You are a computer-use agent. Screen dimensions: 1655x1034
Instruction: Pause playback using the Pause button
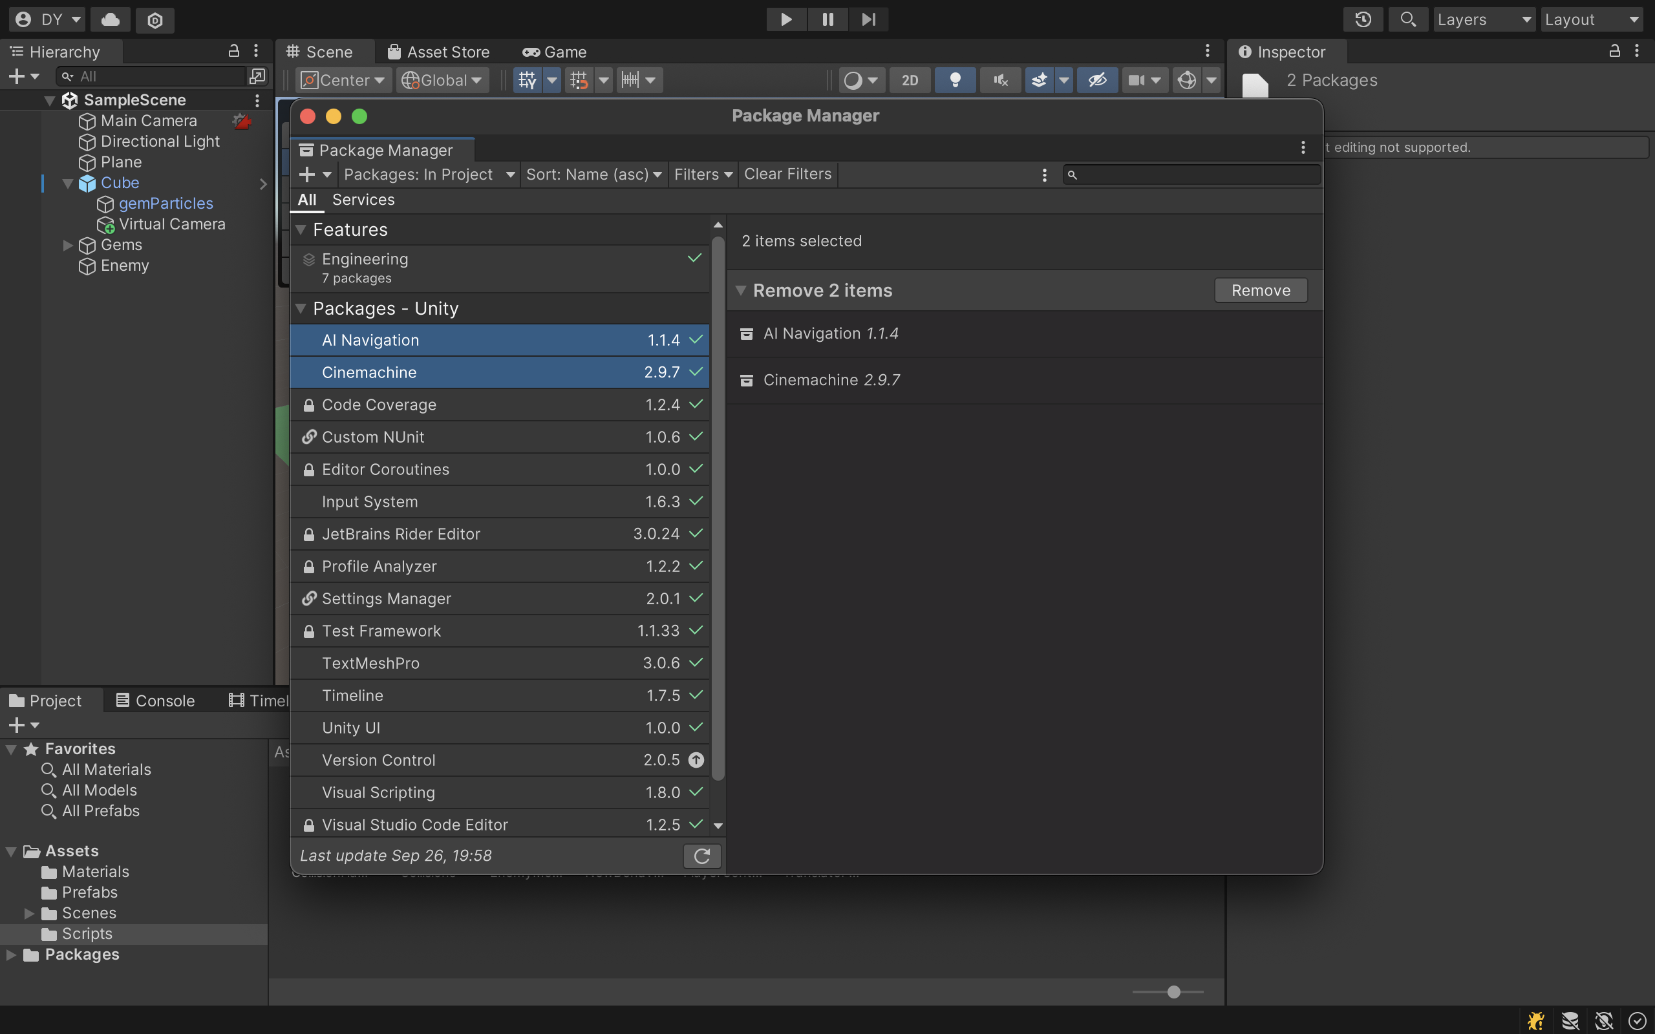827,19
